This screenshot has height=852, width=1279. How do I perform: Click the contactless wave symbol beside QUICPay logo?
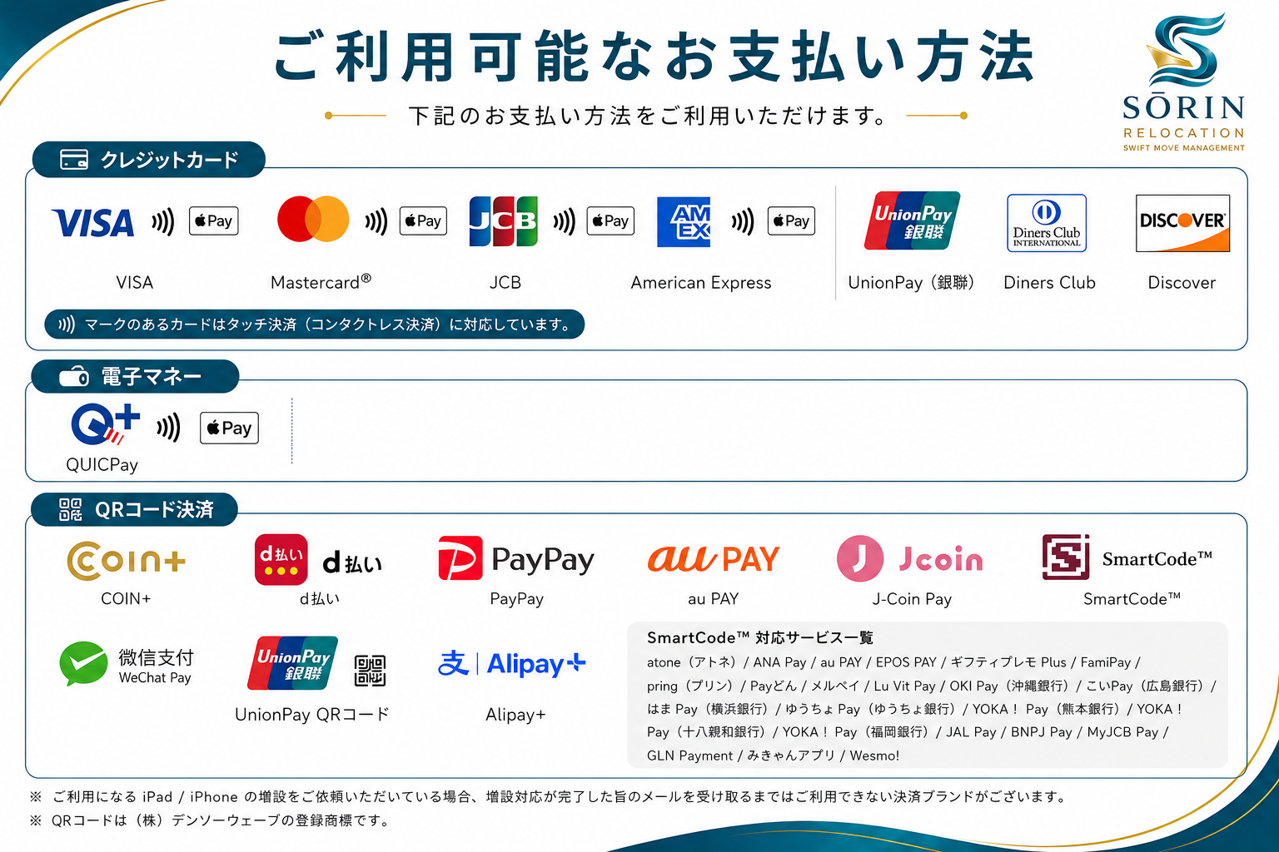tap(168, 428)
